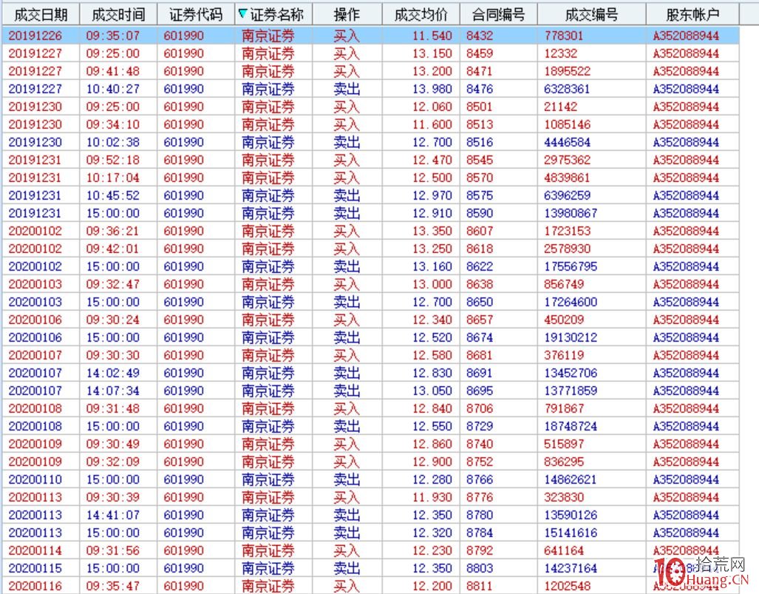Select trade number 13980867

point(571,214)
